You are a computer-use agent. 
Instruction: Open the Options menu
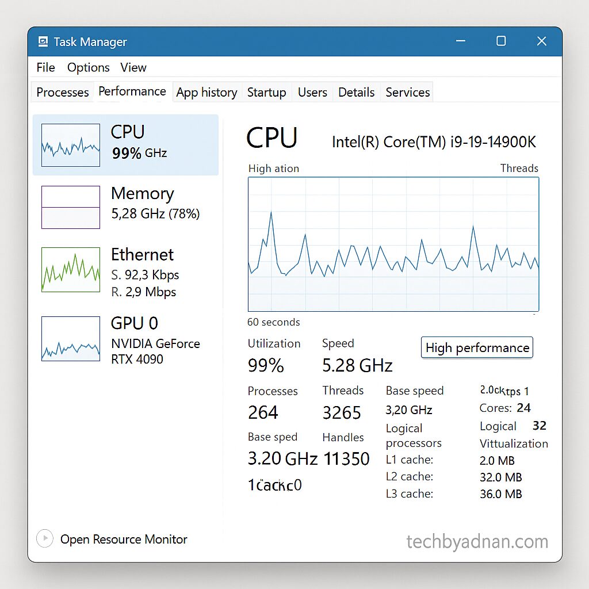coord(88,67)
